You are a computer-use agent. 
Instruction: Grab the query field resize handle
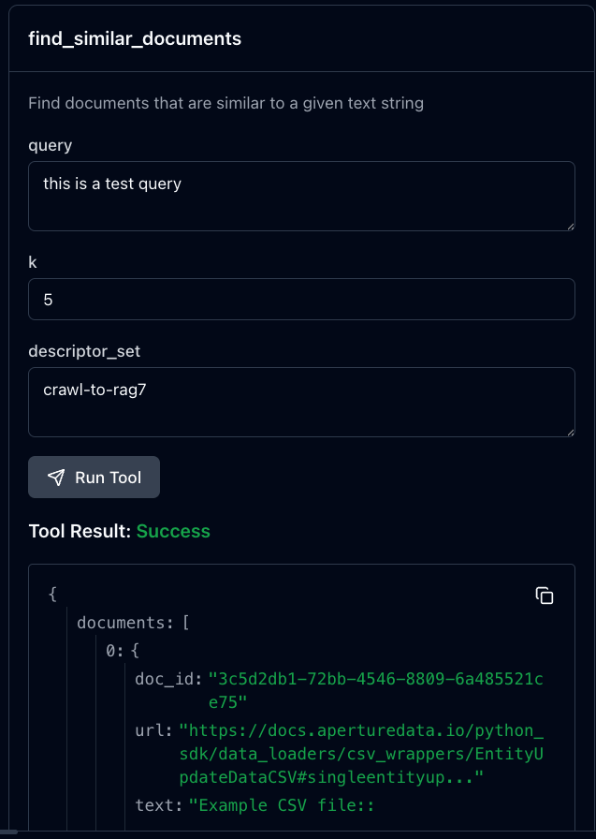coord(571,227)
